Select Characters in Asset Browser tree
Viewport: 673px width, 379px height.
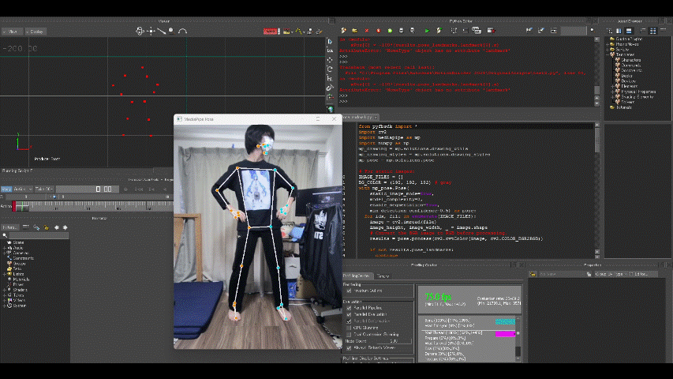[630, 60]
